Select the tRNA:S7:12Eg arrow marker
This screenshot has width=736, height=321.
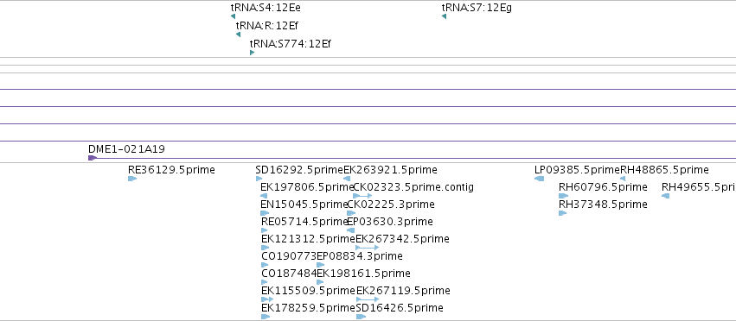[444, 16]
